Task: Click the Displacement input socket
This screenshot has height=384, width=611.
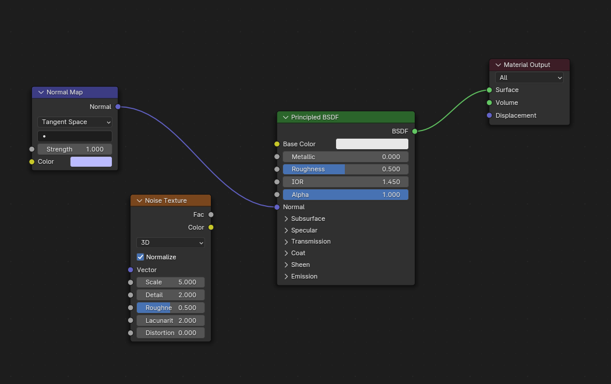Action: pyautogui.click(x=489, y=115)
